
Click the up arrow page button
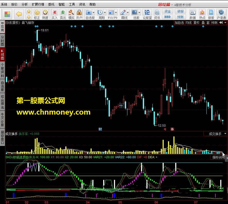(29, 12)
